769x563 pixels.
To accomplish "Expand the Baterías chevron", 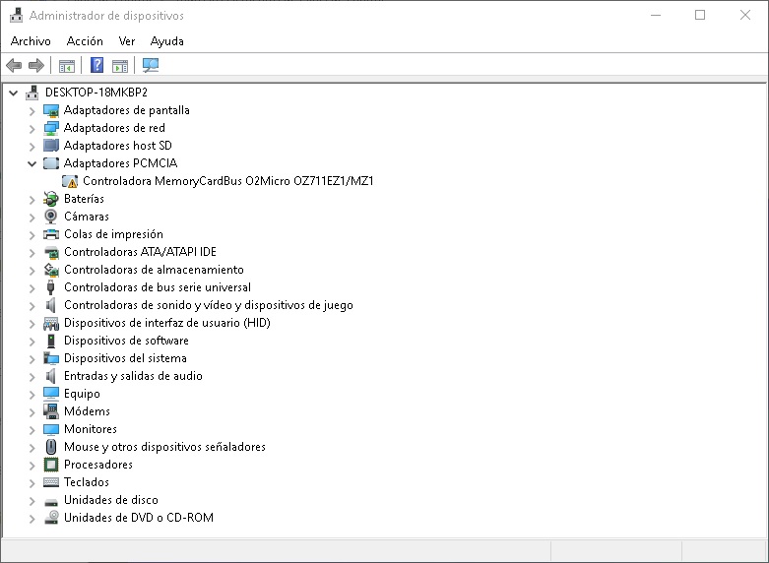I will [32, 199].
